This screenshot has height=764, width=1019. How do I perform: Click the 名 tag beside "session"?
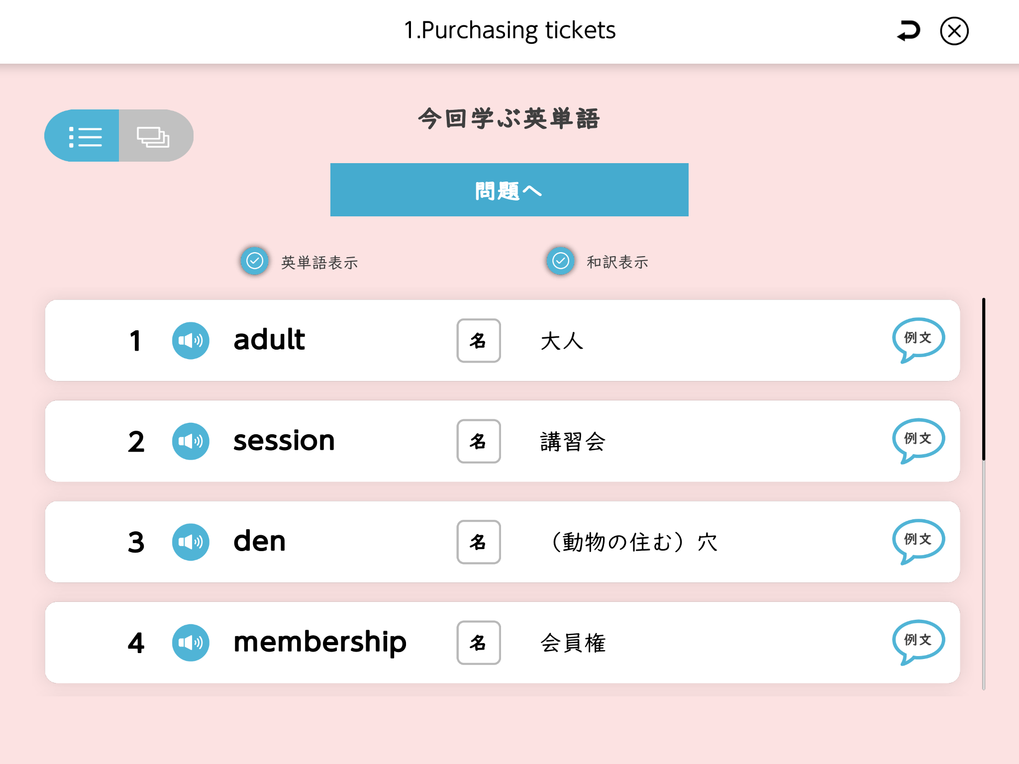479,441
